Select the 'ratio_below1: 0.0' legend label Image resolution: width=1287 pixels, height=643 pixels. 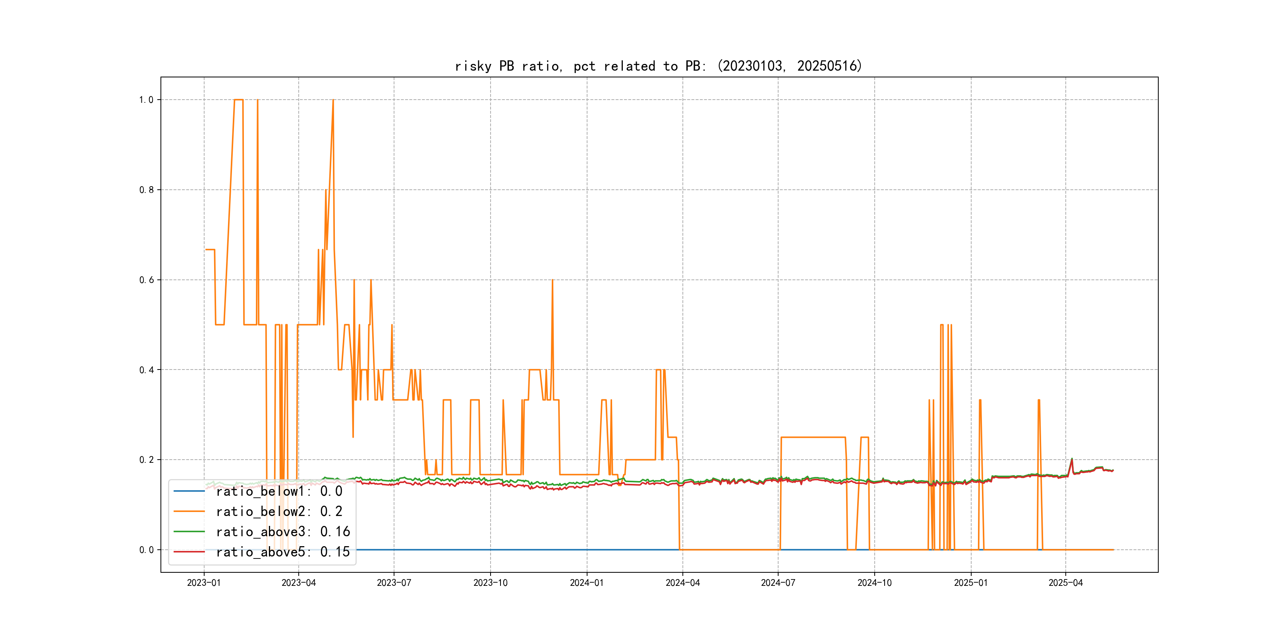coord(279,491)
